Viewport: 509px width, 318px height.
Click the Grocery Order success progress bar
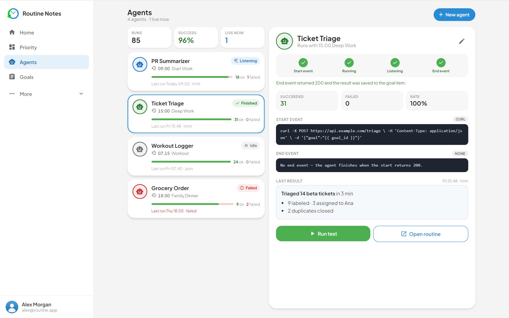(192, 204)
